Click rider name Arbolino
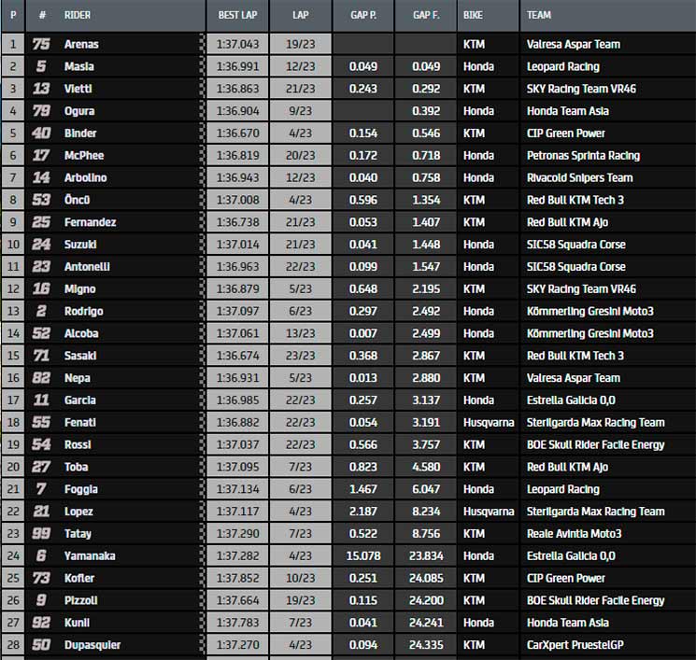The height and width of the screenshot is (660, 696). (85, 177)
